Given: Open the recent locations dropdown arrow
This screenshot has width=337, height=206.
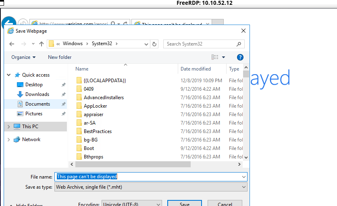Looking at the screenshot, I should coord(33,44).
